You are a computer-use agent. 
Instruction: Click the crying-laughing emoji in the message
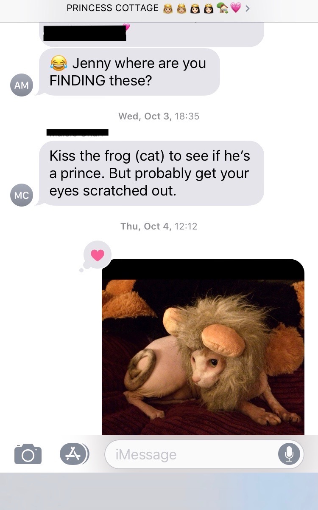pos(59,64)
